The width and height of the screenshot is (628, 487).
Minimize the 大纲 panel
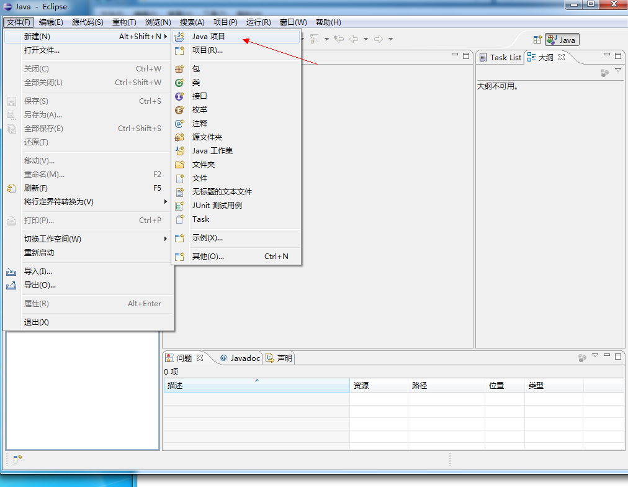click(607, 55)
